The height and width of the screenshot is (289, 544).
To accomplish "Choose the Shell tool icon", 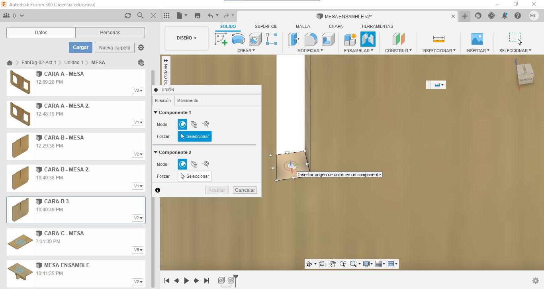I will coord(328,39).
